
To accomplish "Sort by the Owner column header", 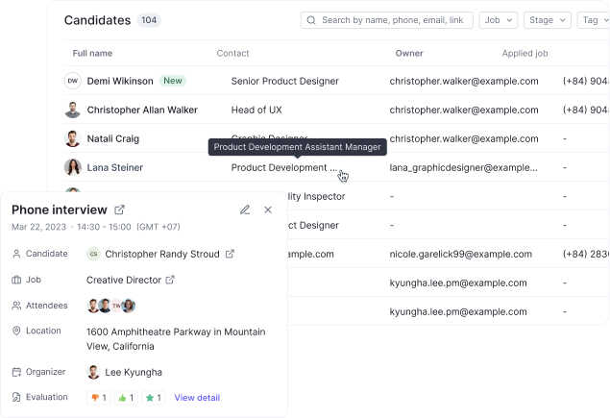I will coord(409,54).
